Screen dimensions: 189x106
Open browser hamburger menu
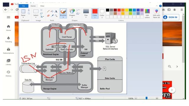coord(182,10)
